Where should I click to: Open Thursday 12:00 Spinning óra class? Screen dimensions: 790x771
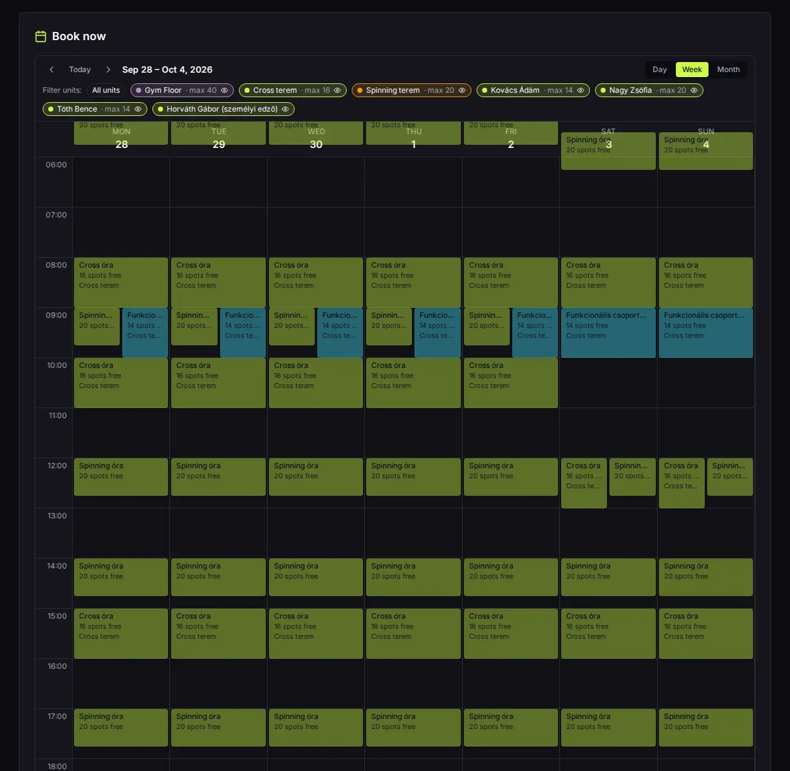413,476
